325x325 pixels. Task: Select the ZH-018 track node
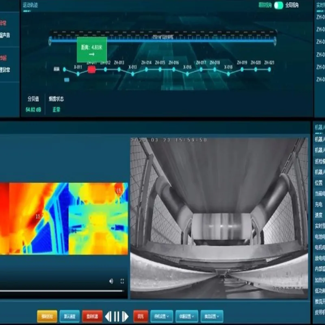pyautogui.click(x=215, y=69)
